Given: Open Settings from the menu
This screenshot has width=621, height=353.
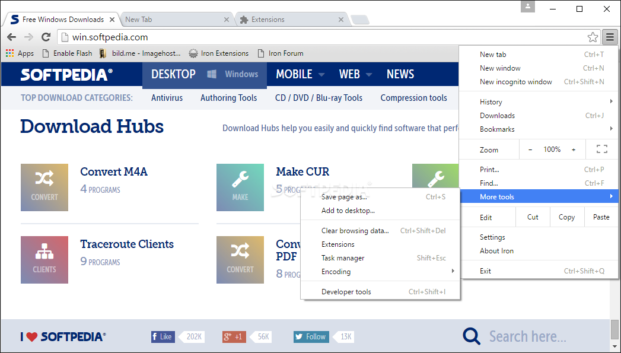Looking at the screenshot, I should (539, 237).
